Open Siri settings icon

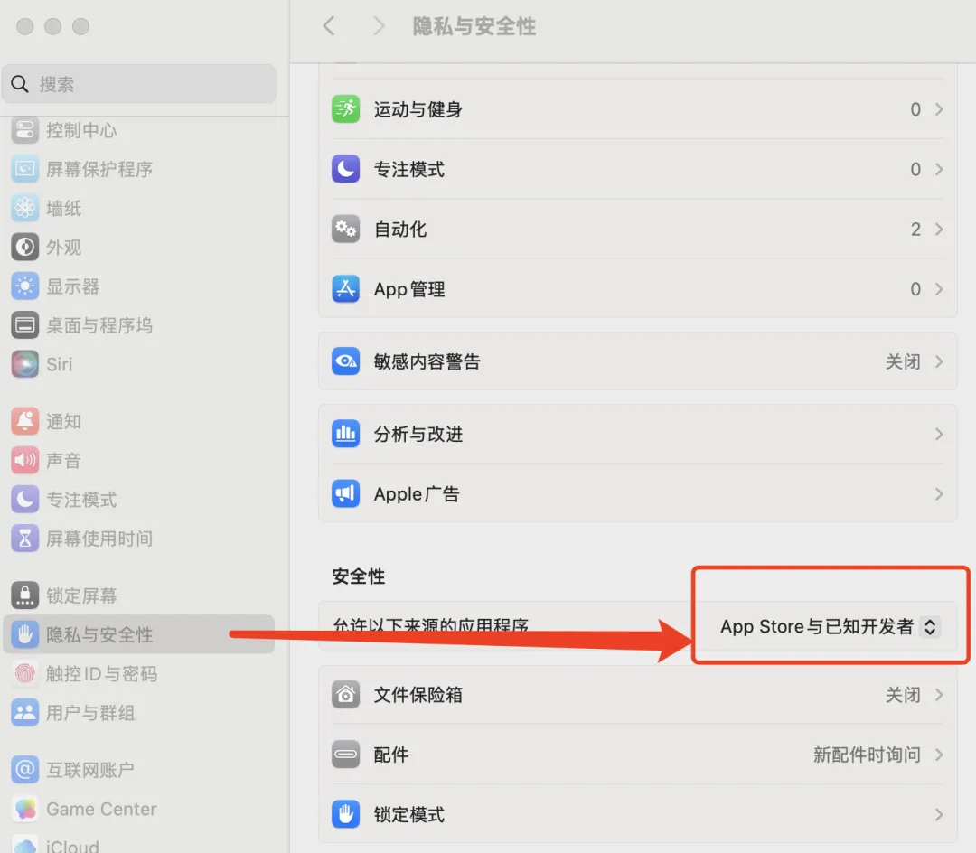point(25,364)
